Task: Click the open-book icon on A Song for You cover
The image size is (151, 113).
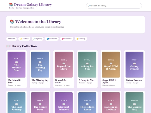Action: pos(87,63)
